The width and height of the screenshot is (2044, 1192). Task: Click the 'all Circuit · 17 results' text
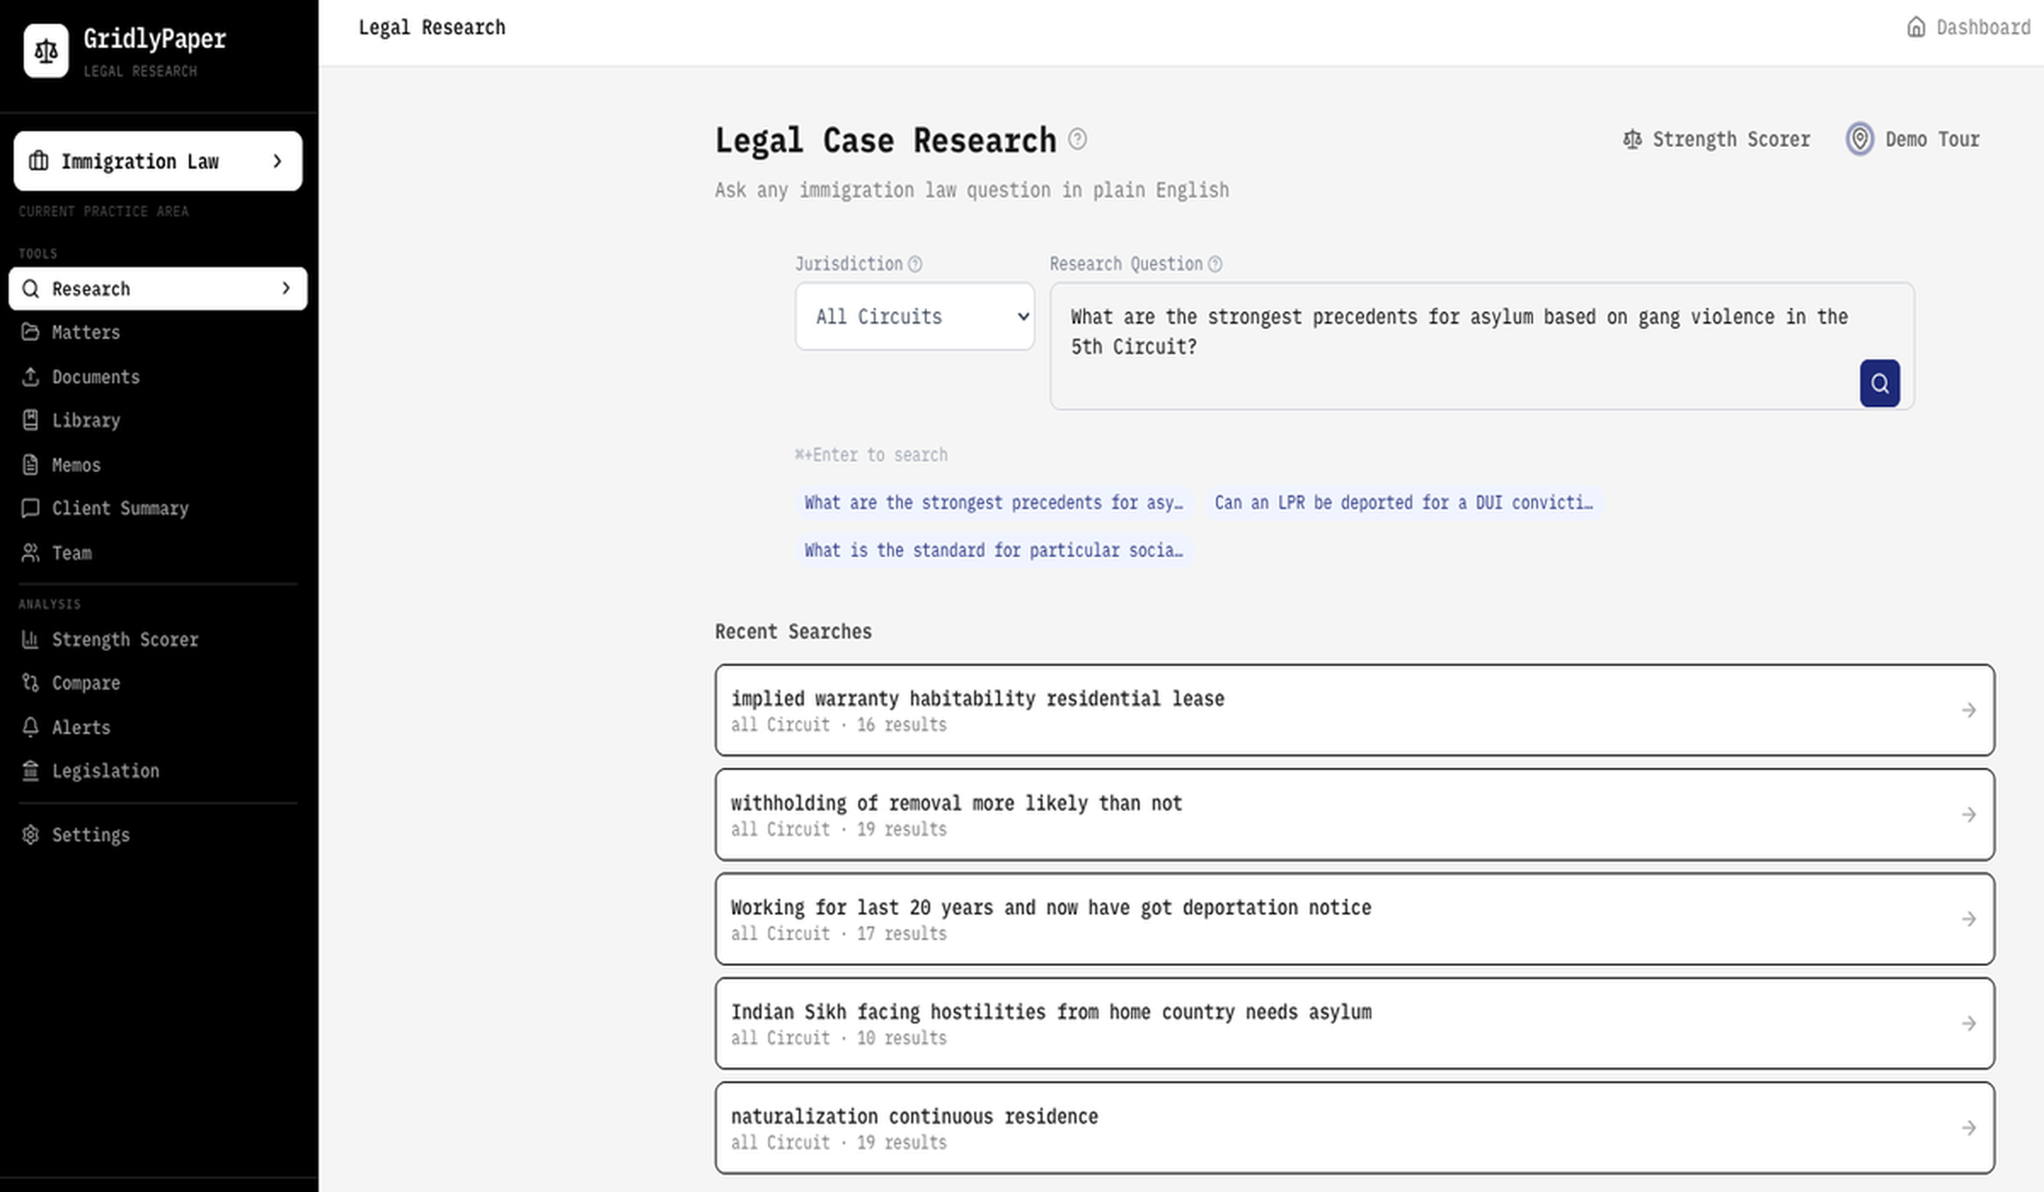click(x=839, y=933)
